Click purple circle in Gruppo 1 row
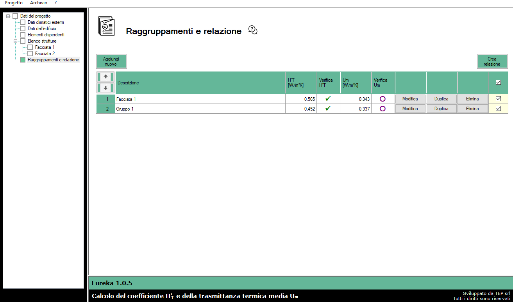 pyautogui.click(x=383, y=109)
